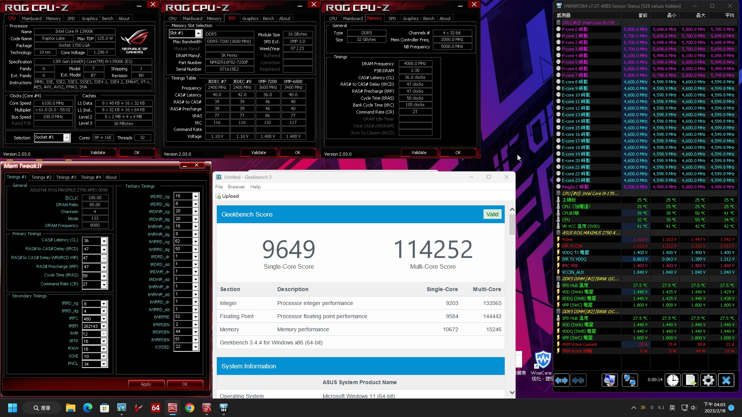Click HWiNFO expand columns double-arrow button
The image size is (742, 417).
pyautogui.click(x=562, y=380)
